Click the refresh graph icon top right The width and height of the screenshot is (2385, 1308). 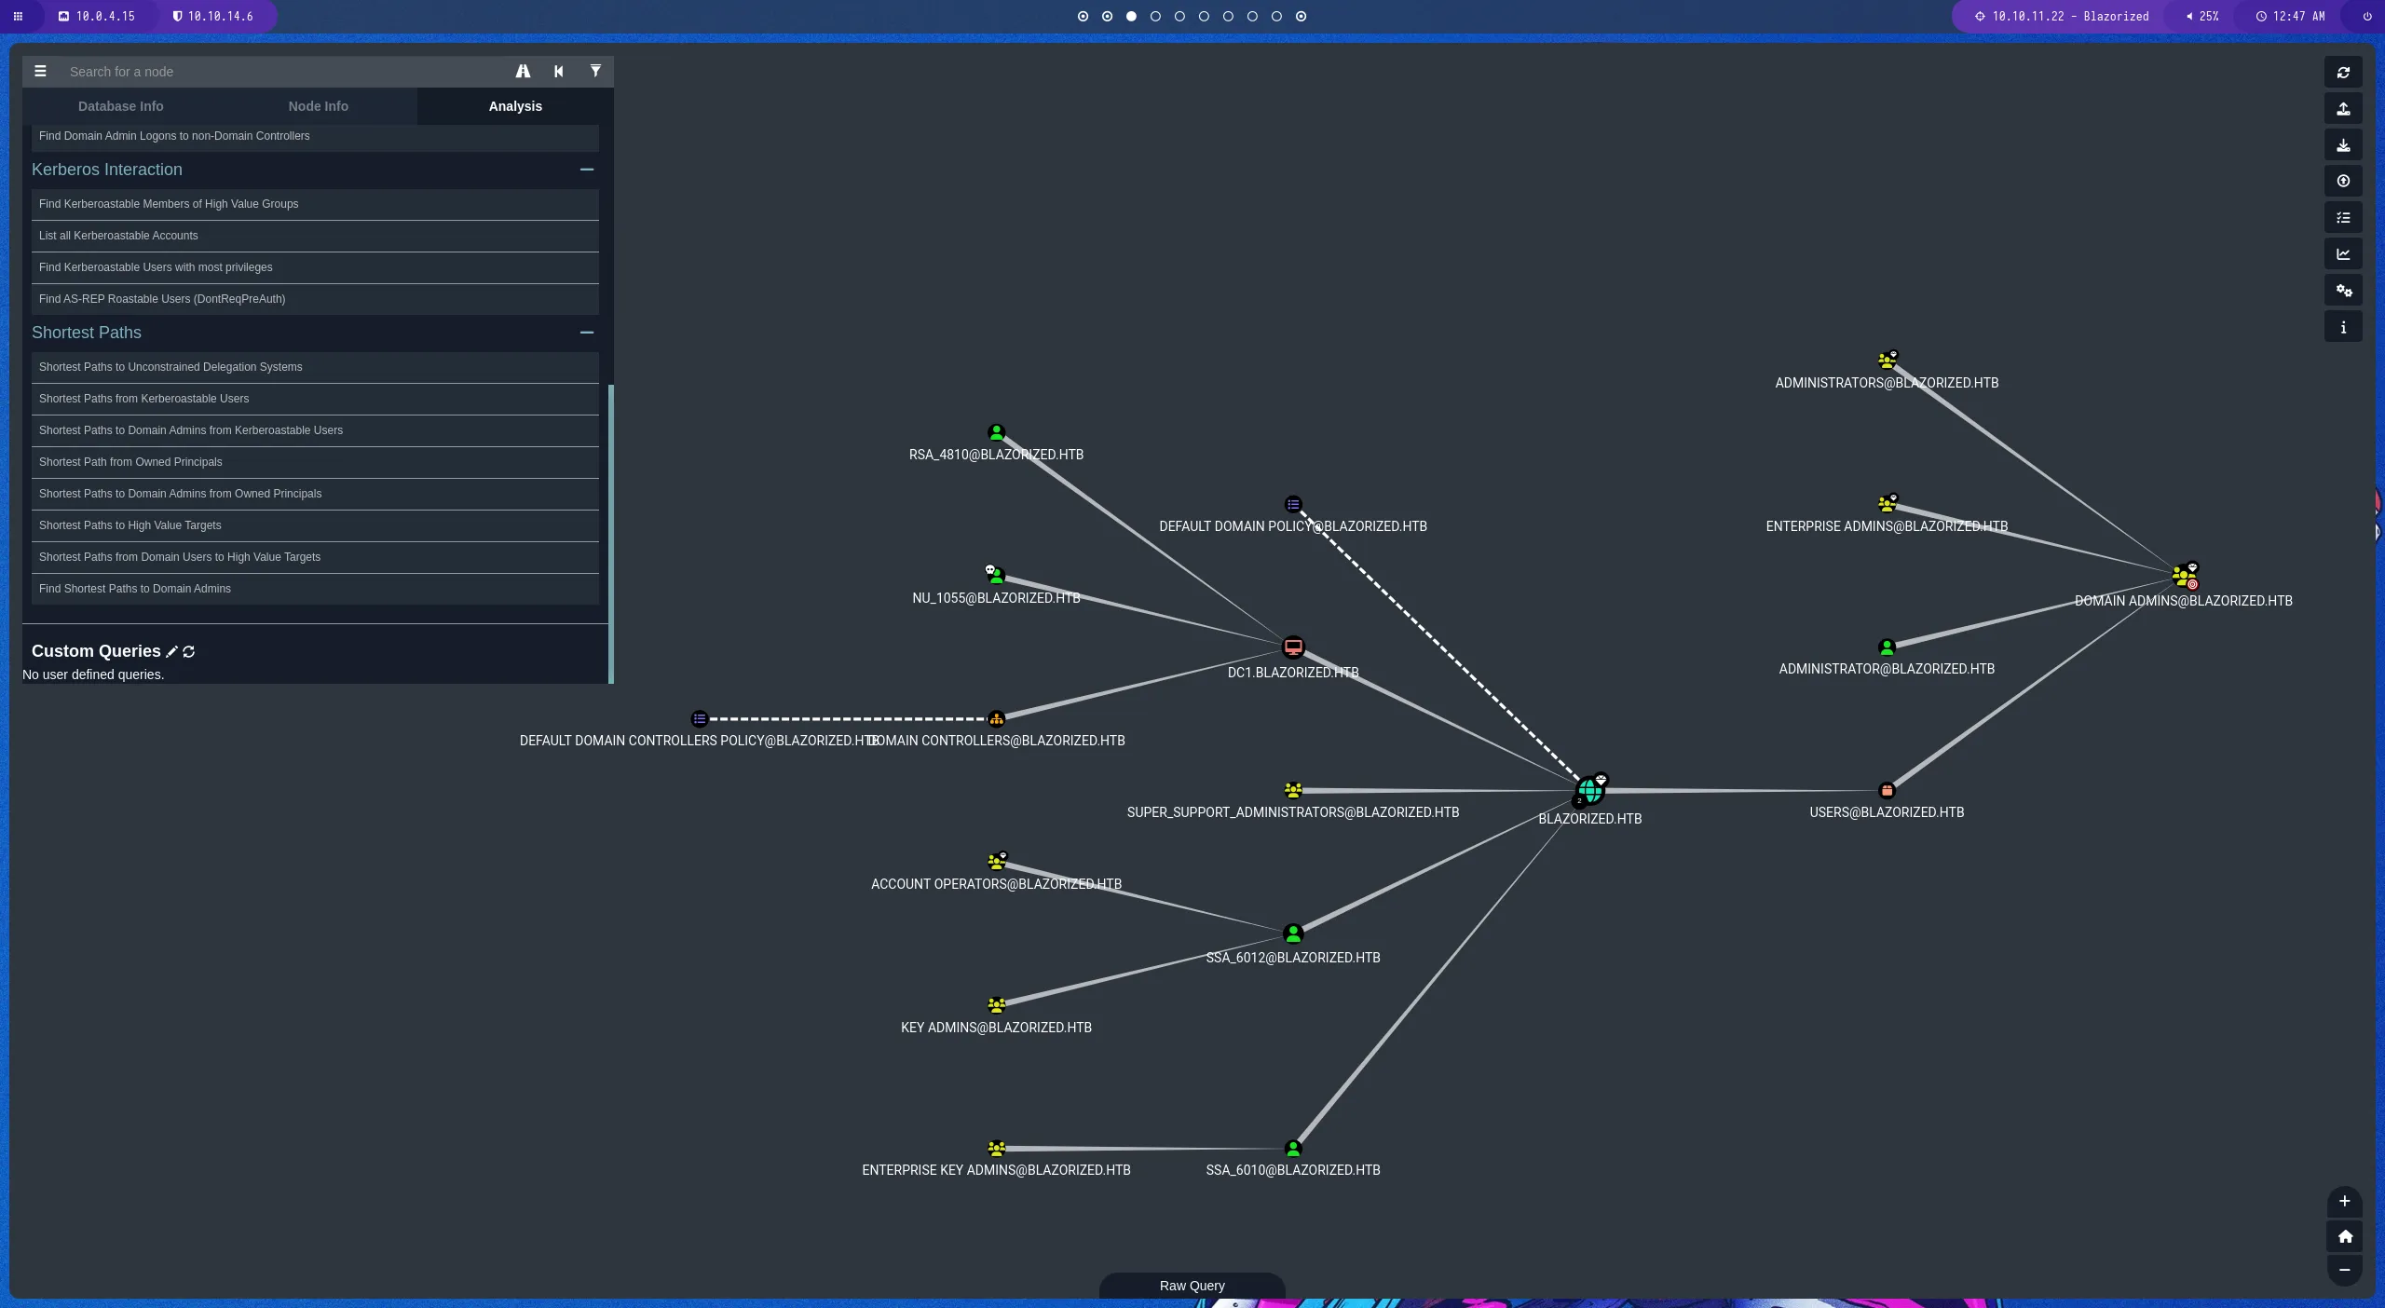2343,73
